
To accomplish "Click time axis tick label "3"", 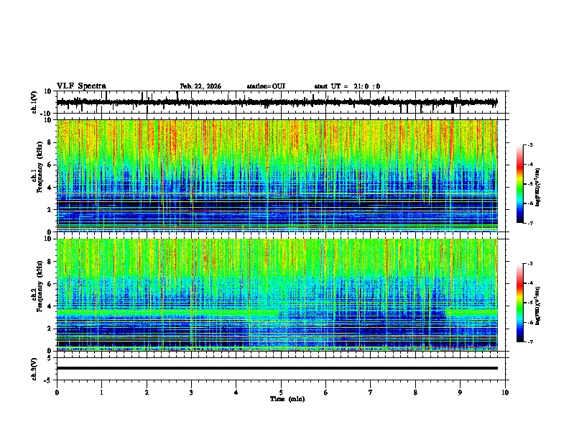I will coord(191,393).
